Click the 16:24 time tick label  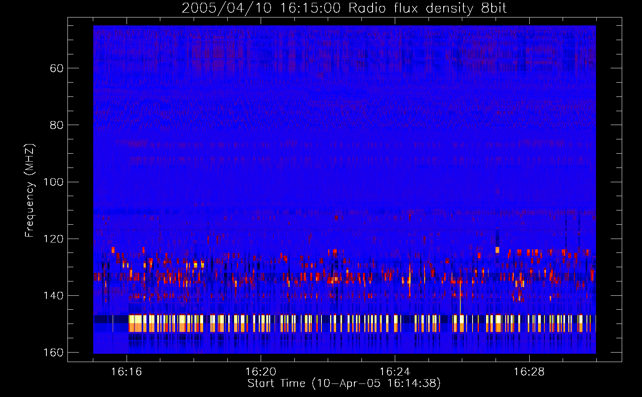(395, 372)
